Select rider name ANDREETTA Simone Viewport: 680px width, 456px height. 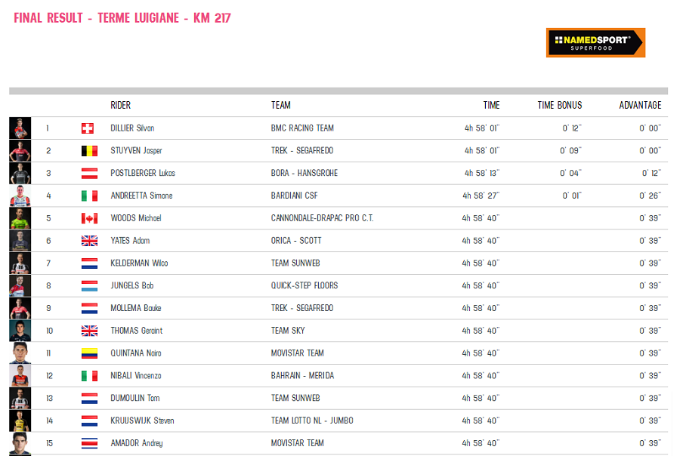[x=141, y=196]
